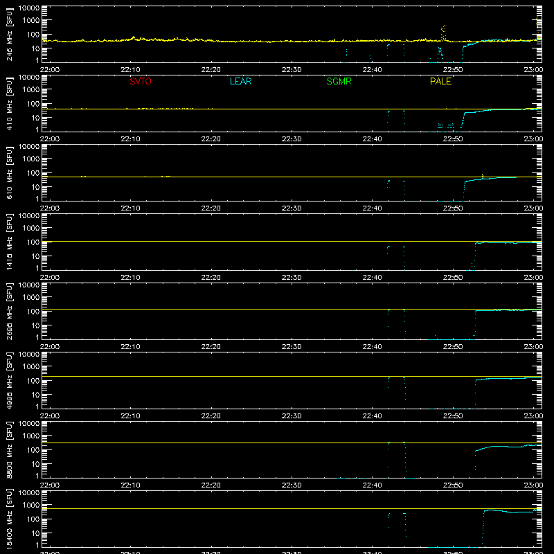Select the 610 MHz [SFU] axis label
Viewport: 554px width, 554px height.
(x=10, y=173)
